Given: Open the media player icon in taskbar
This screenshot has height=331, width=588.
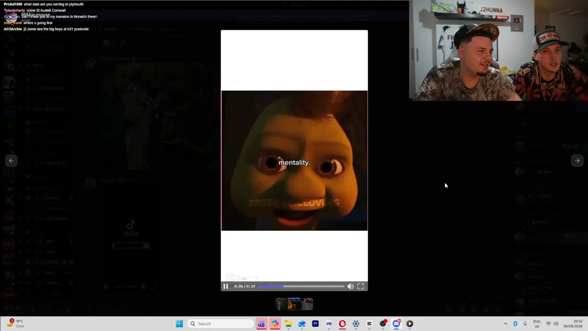Looking at the screenshot, I should tap(410, 324).
